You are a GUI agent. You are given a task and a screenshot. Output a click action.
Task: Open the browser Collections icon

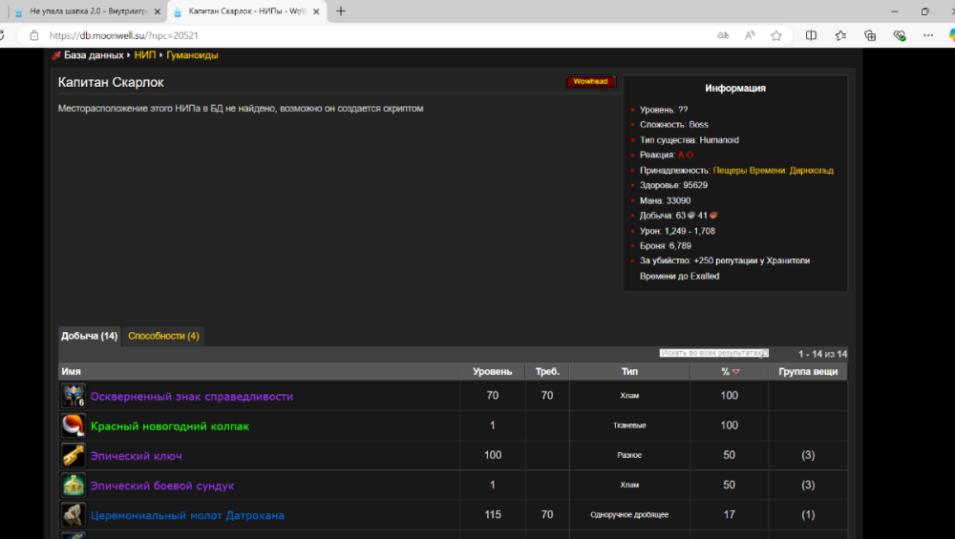[x=870, y=35]
